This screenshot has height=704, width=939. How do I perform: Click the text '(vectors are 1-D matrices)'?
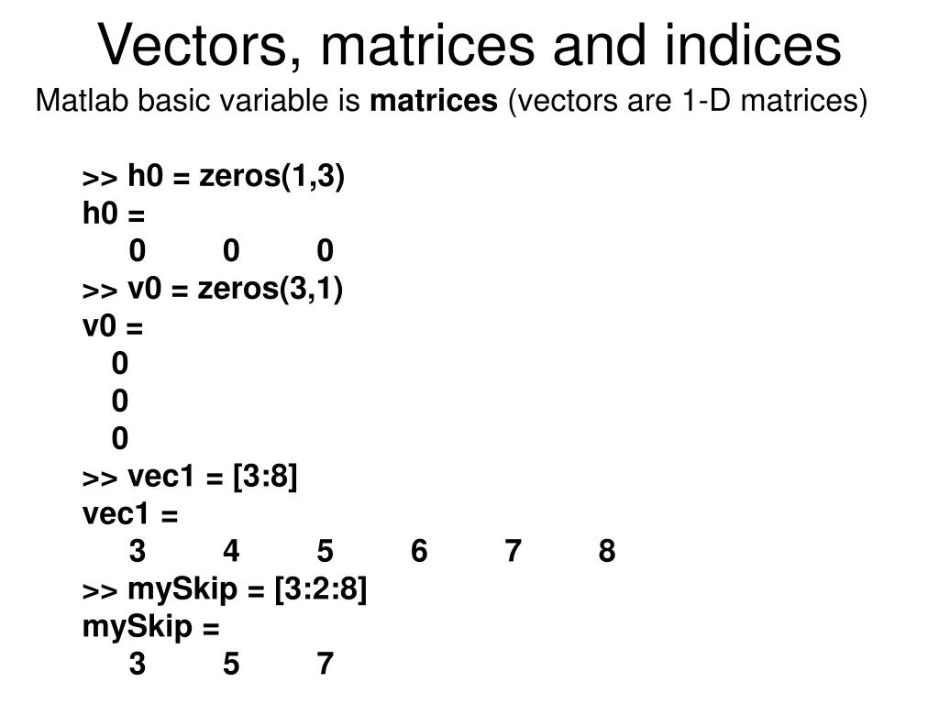688,101
